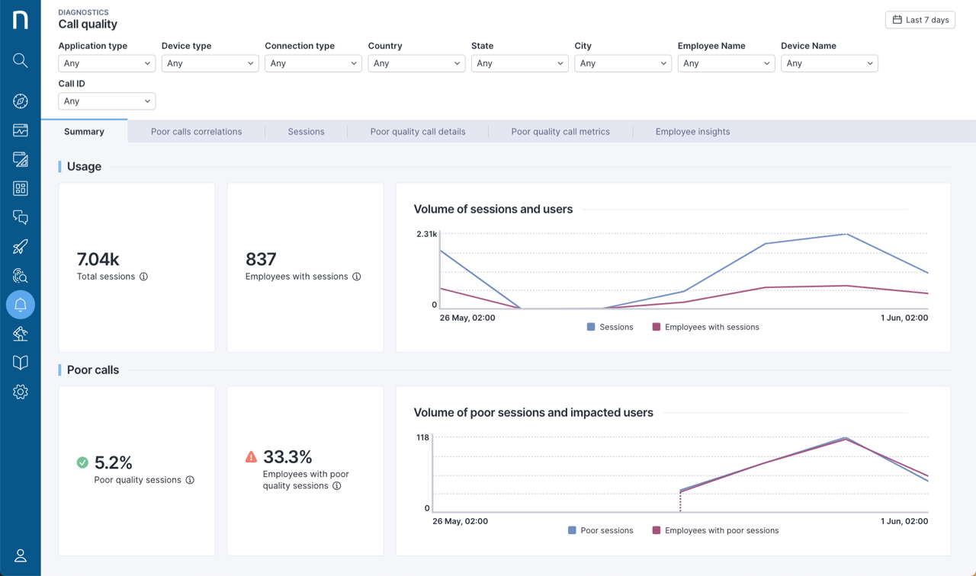Open the compass explore icon in sidebar
The height and width of the screenshot is (576, 976).
(21, 101)
